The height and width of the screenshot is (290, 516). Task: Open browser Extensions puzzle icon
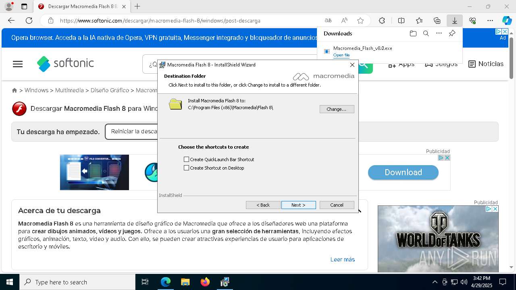[x=382, y=21]
